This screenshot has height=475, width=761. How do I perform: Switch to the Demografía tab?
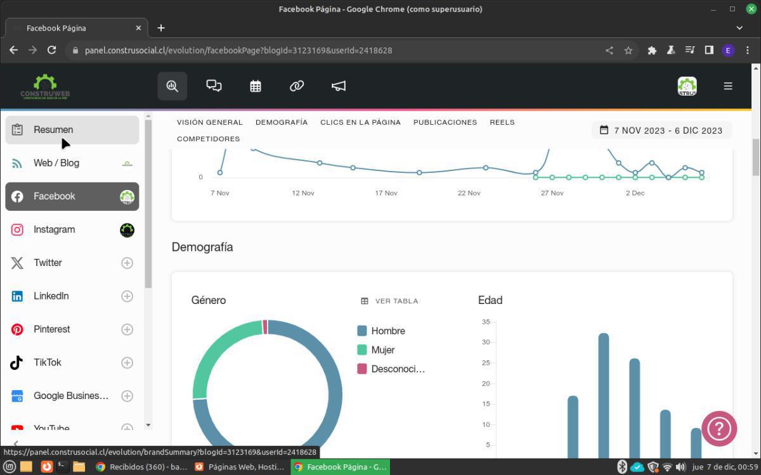pos(282,122)
